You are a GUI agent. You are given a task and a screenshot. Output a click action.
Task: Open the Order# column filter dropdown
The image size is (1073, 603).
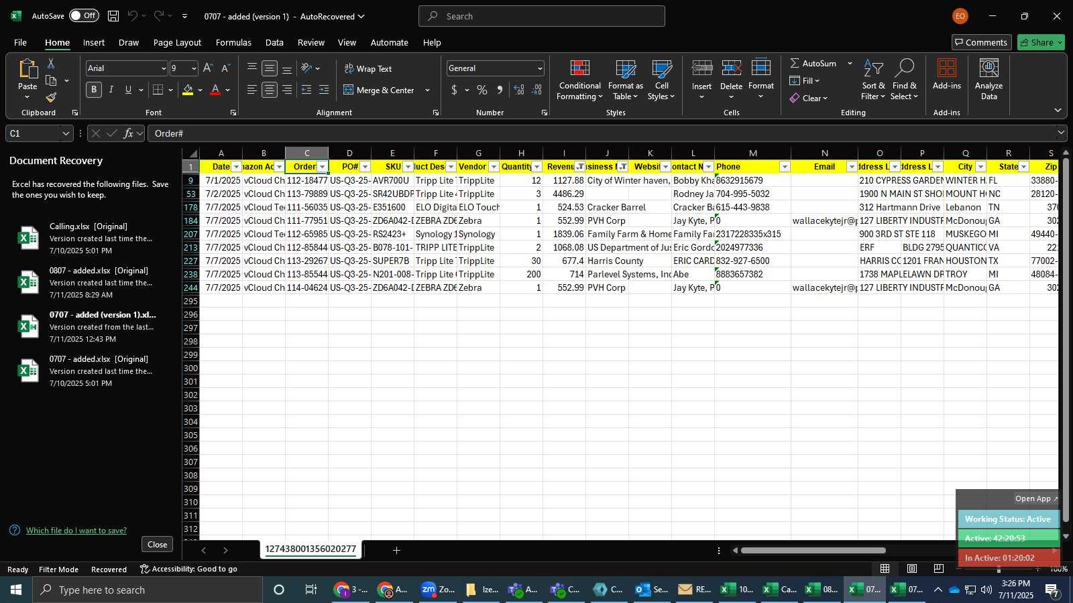click(322, 167)
